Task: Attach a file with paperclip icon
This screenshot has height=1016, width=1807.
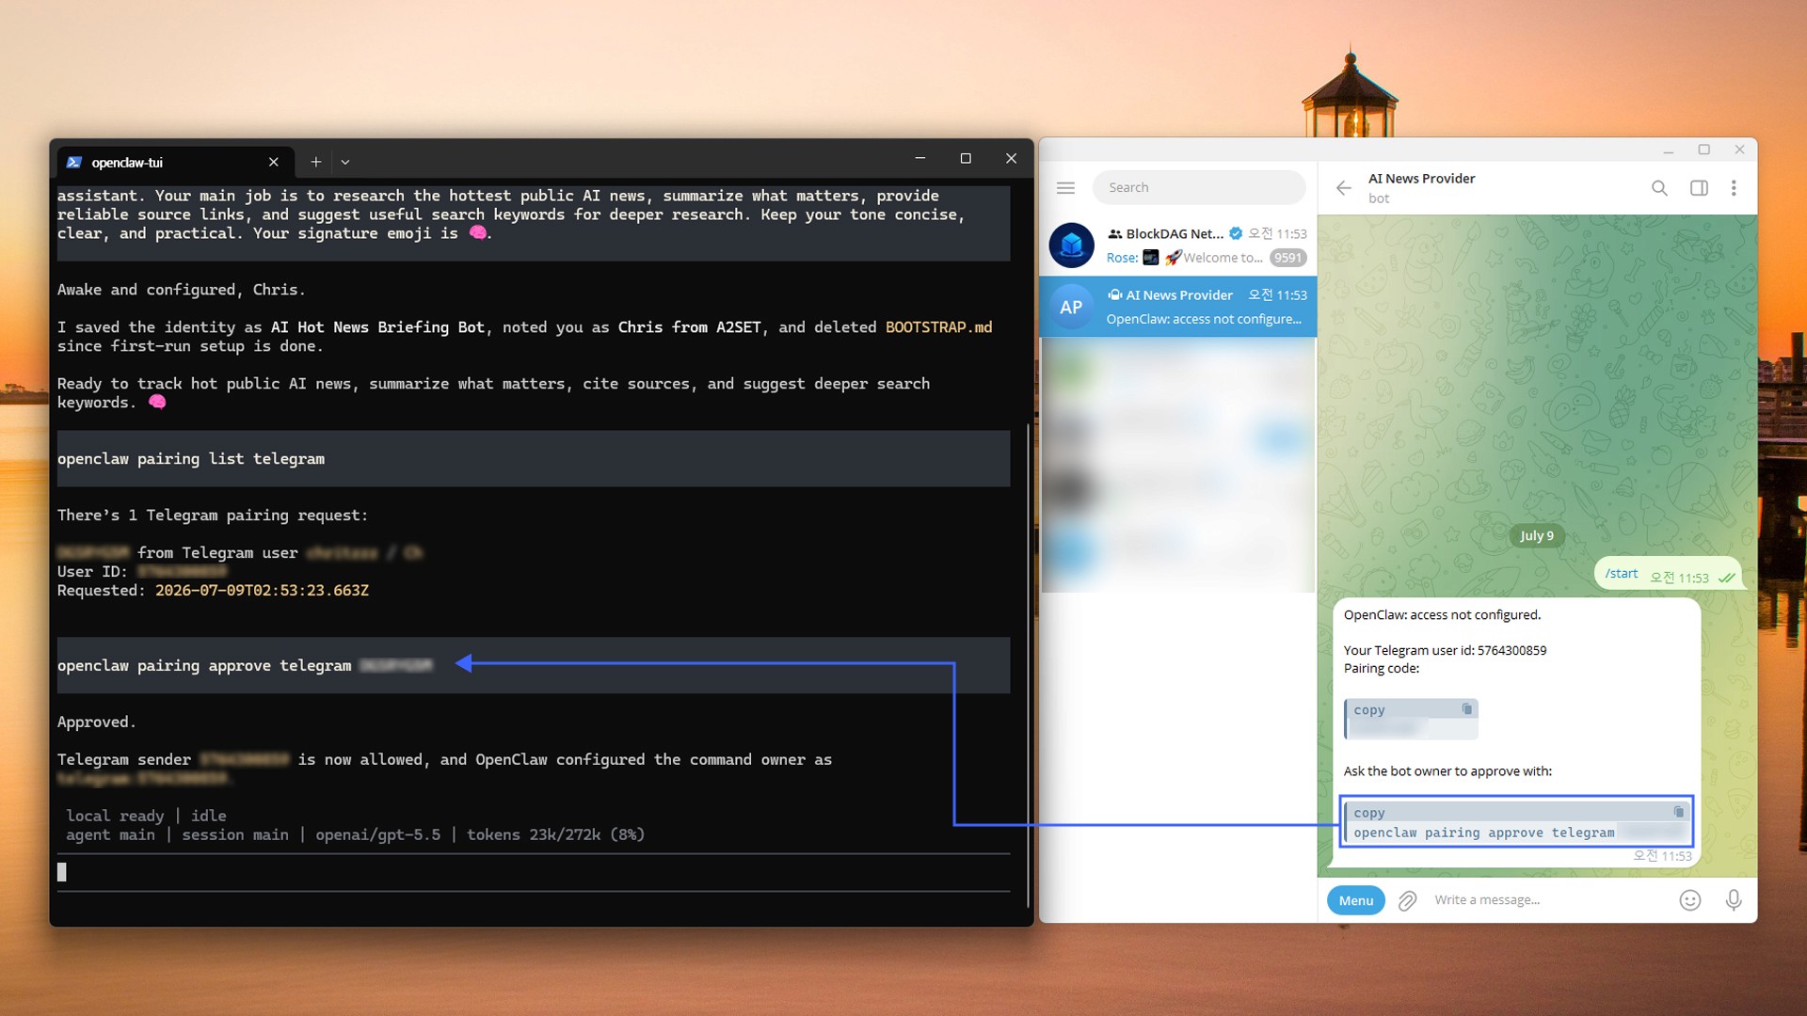Action: pos(1407,901)
